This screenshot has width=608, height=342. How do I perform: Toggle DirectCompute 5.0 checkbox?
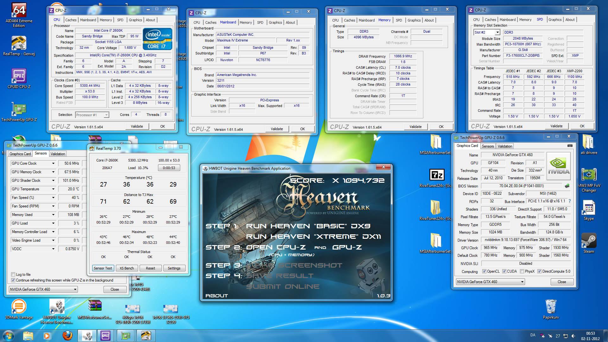[539, 271]
